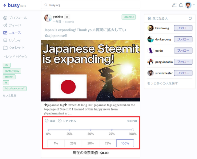Click もっと見る under trending topics
Viewport: 197px width, 159px height.
(x=10, y=96)
